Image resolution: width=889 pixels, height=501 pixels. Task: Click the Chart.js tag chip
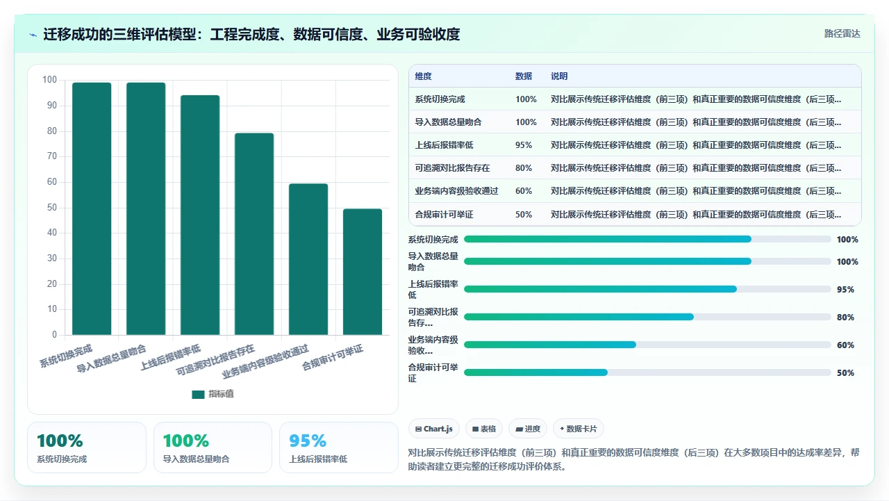coord(434,429)
